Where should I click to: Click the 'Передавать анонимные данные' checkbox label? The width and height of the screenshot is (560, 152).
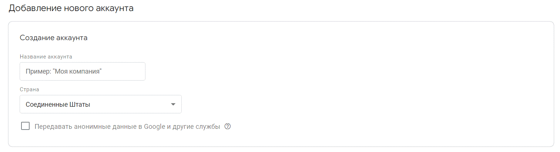127,127
